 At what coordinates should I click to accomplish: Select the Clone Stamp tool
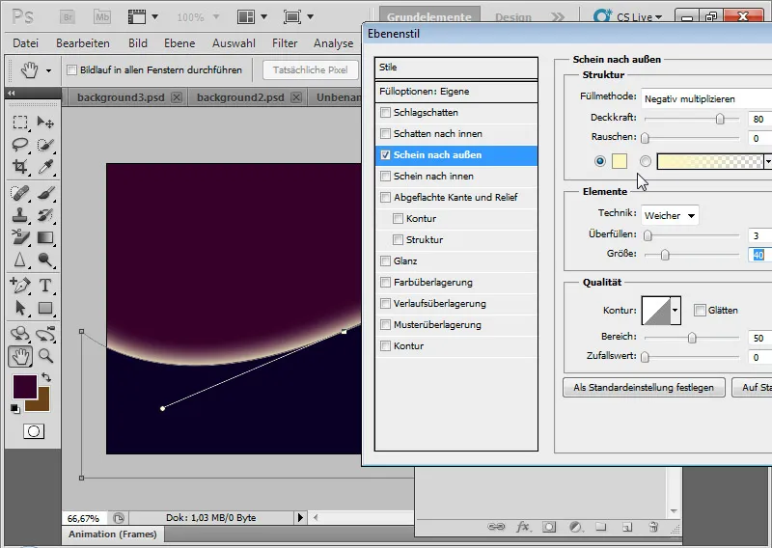(19, 215)
